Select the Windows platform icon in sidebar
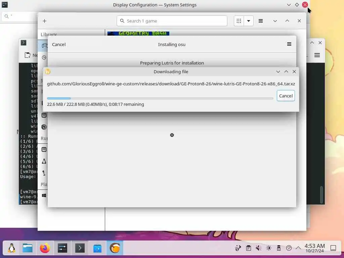This screenshot has width=344, height=258. (44, 195)
